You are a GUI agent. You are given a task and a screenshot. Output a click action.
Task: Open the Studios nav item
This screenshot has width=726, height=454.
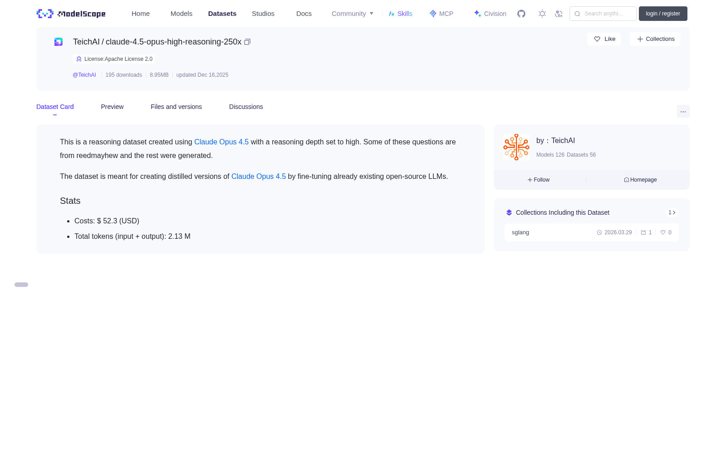click(x=263, y=14)
